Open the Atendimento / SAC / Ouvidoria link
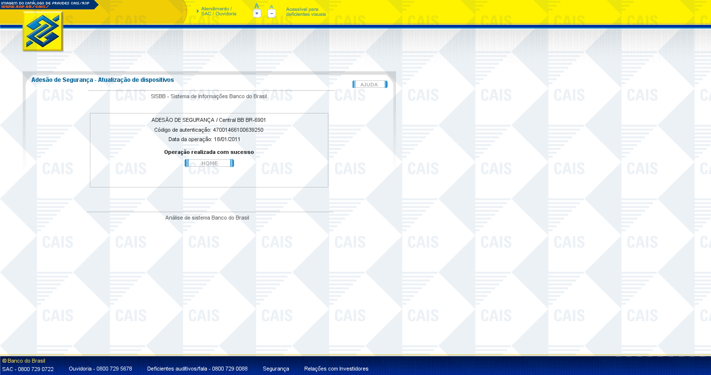Screen dimensions: 711x375 [x=218, y=11]
